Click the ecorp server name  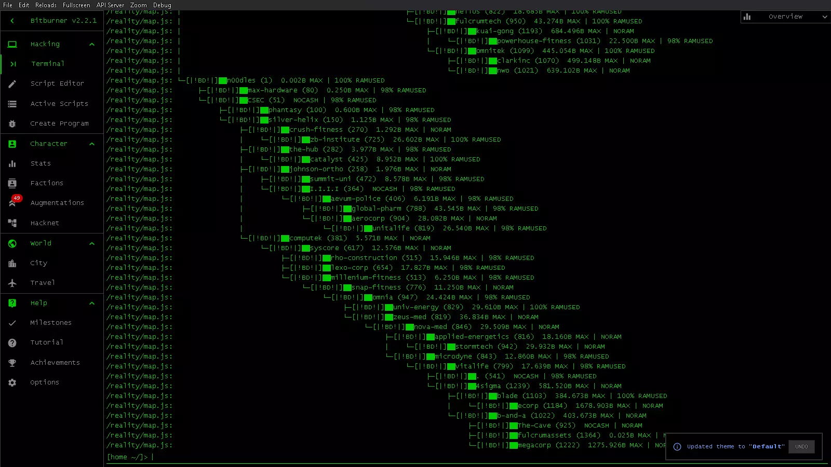(x=528, y=406)
